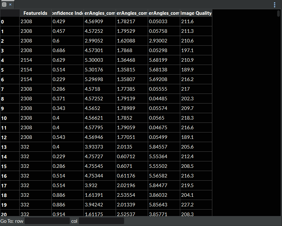This screenshot has height=226, width=282.
Task: Click the Go To row input field
Action: click(x=47, y=221)
